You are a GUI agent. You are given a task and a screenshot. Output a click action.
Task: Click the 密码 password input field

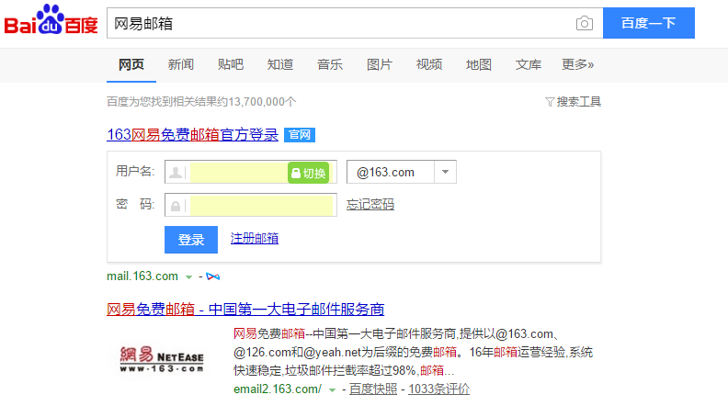coord(251,205)
